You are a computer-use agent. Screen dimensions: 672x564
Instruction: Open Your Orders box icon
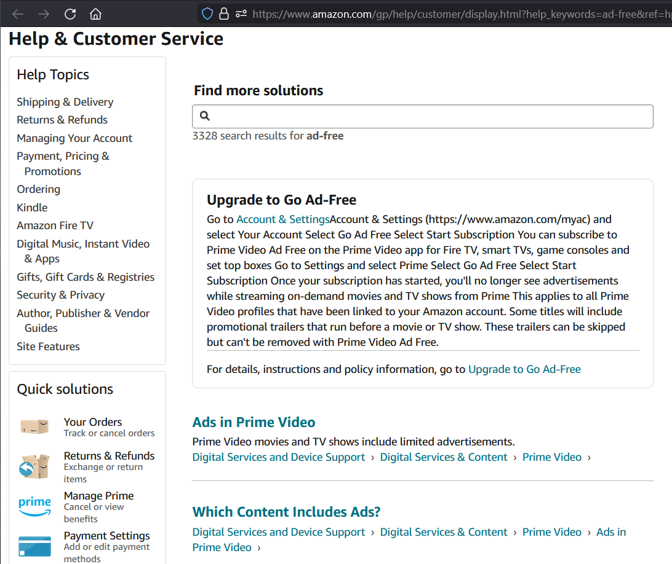coord(34,427)
